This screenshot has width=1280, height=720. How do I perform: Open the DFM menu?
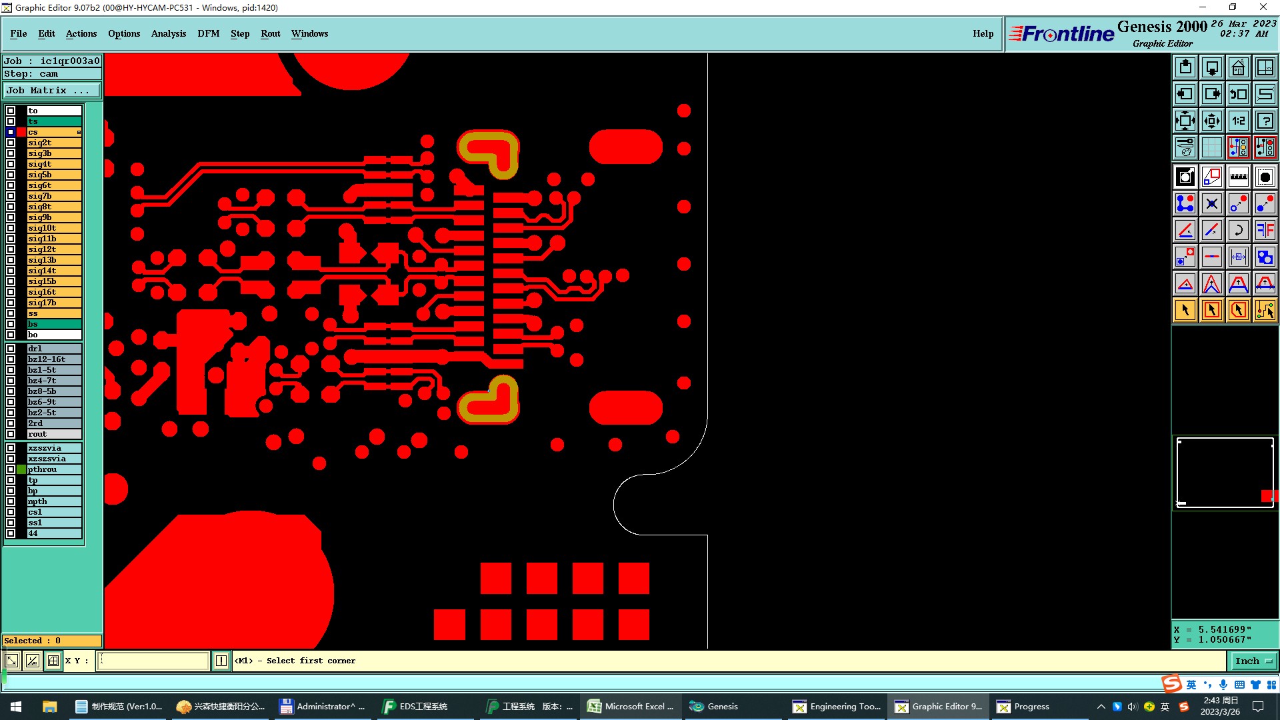pyautogui.click(x=208, y=33)
